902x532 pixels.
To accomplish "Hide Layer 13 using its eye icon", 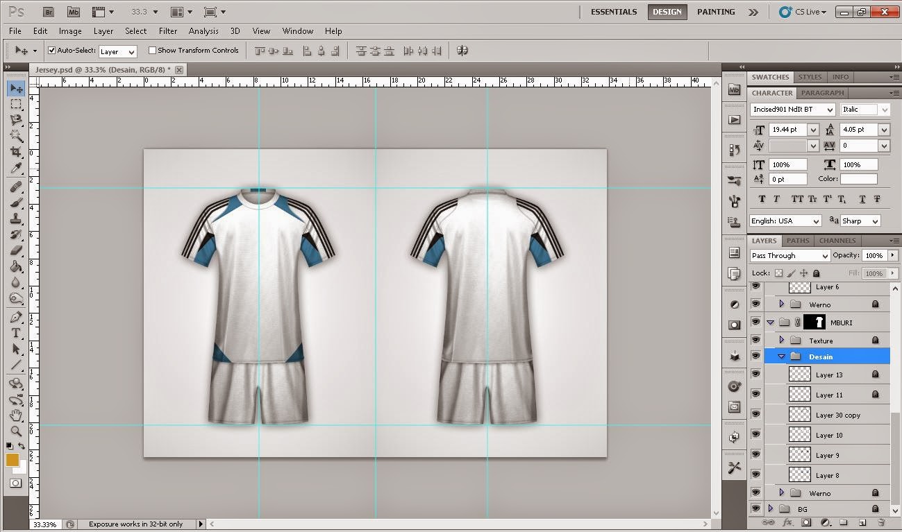I will point(755,374).
